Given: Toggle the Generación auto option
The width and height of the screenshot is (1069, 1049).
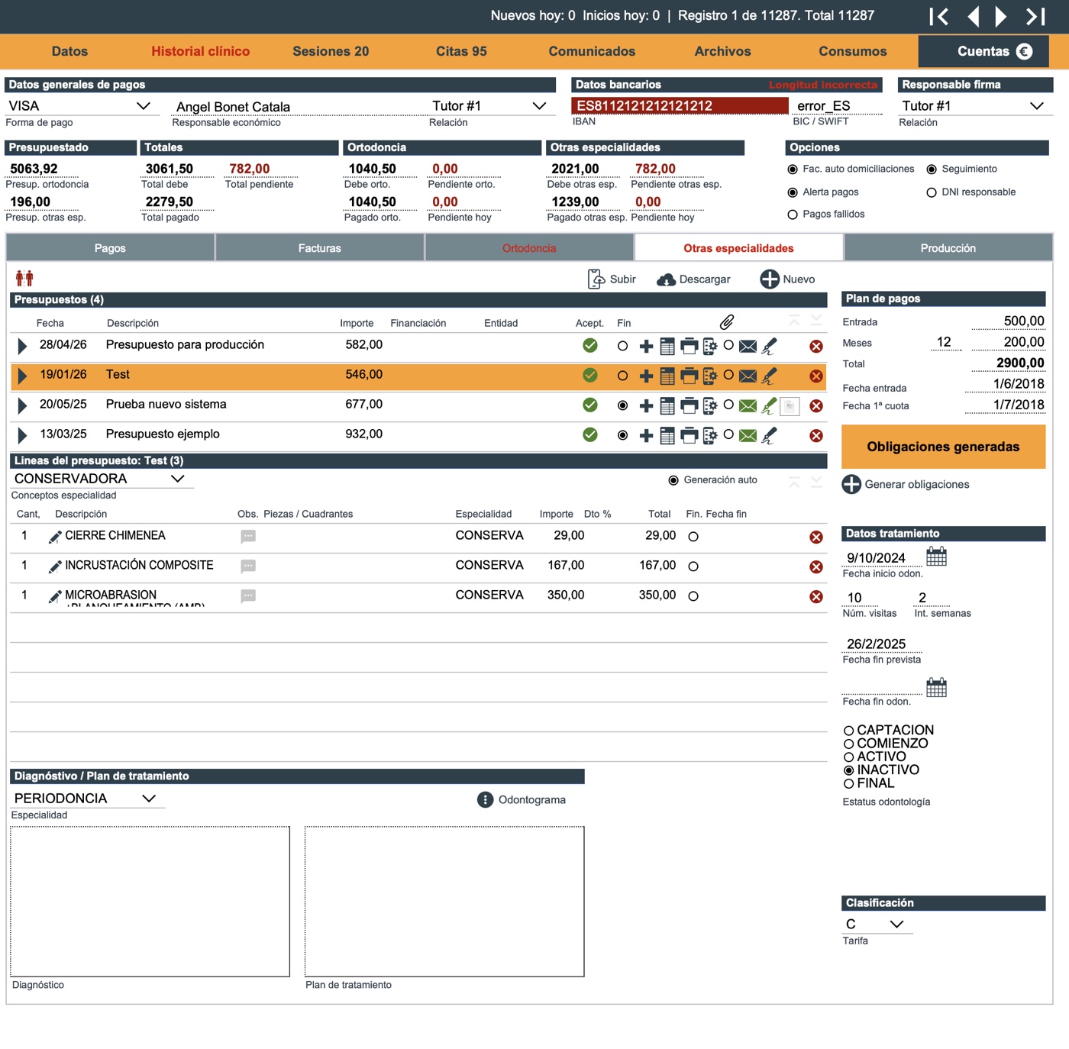Looking at the screenshot, I should pos(673,480).
